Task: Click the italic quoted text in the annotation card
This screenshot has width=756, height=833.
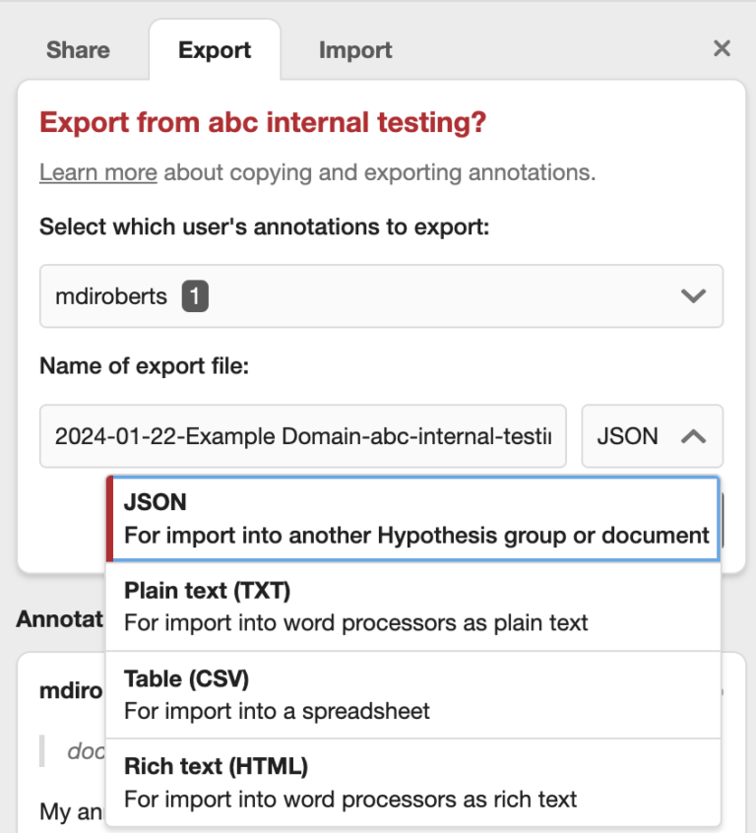Action: click(x=85, y=750)
